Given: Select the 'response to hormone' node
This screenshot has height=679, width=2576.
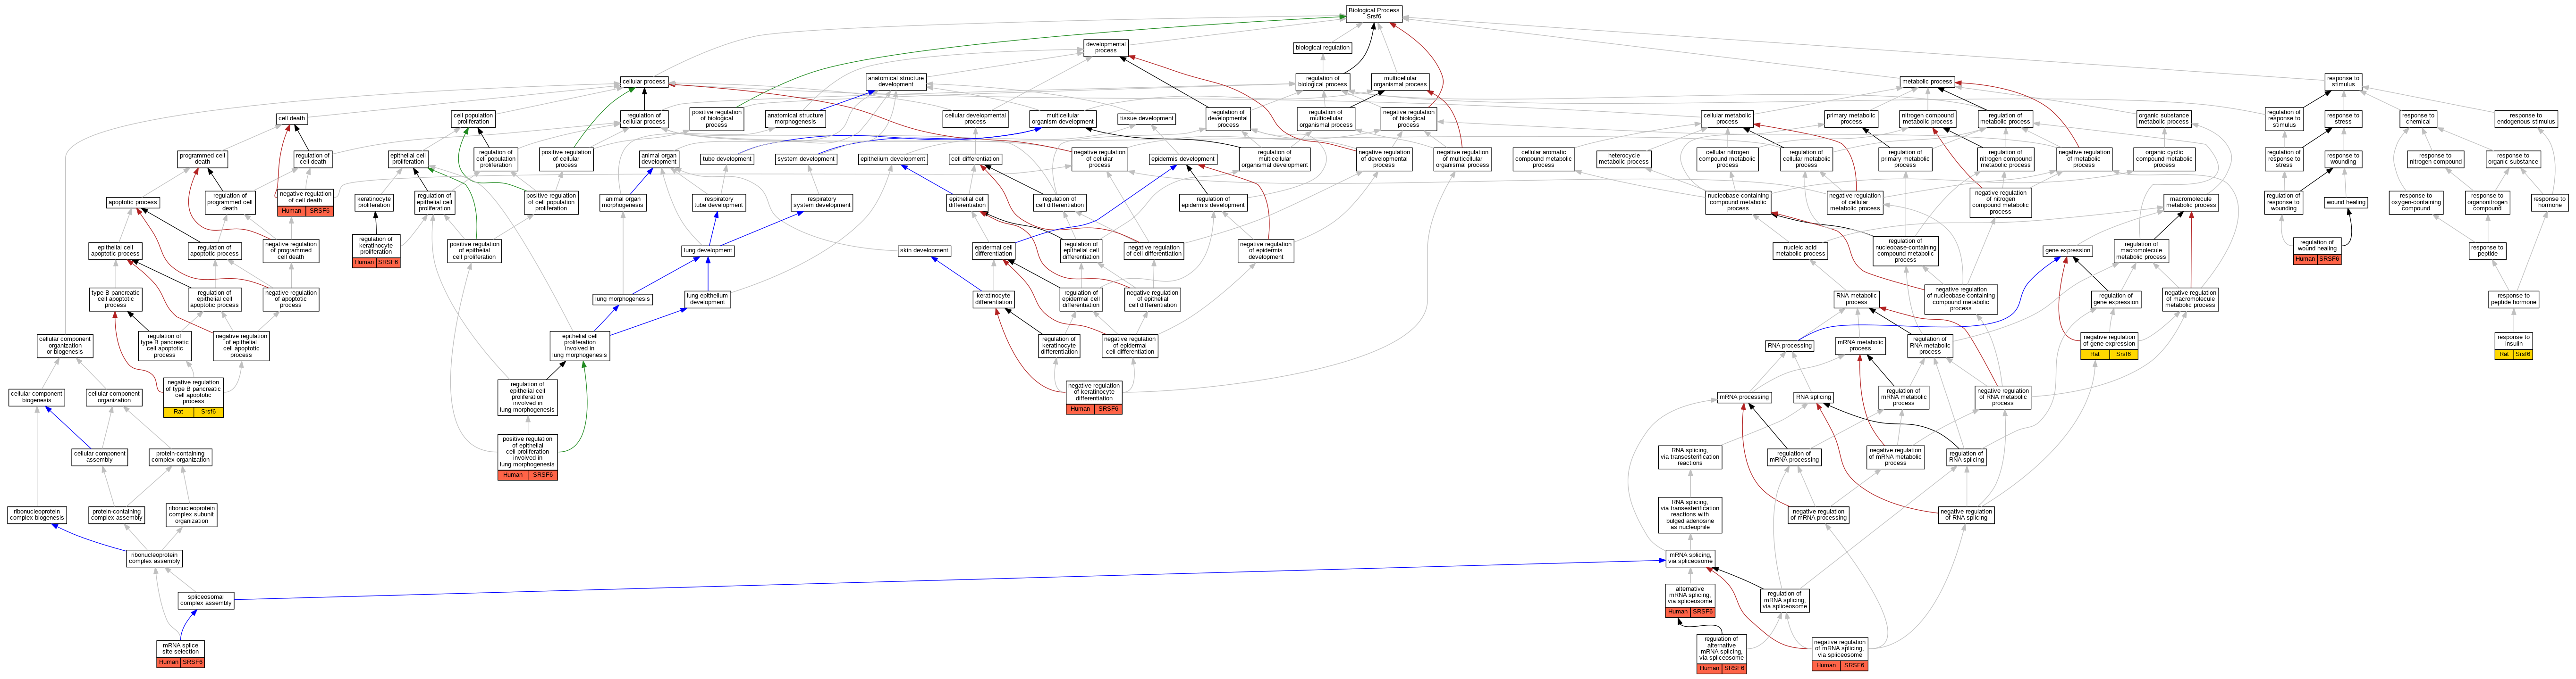Looking at the screenshot, I should 2550,202.
